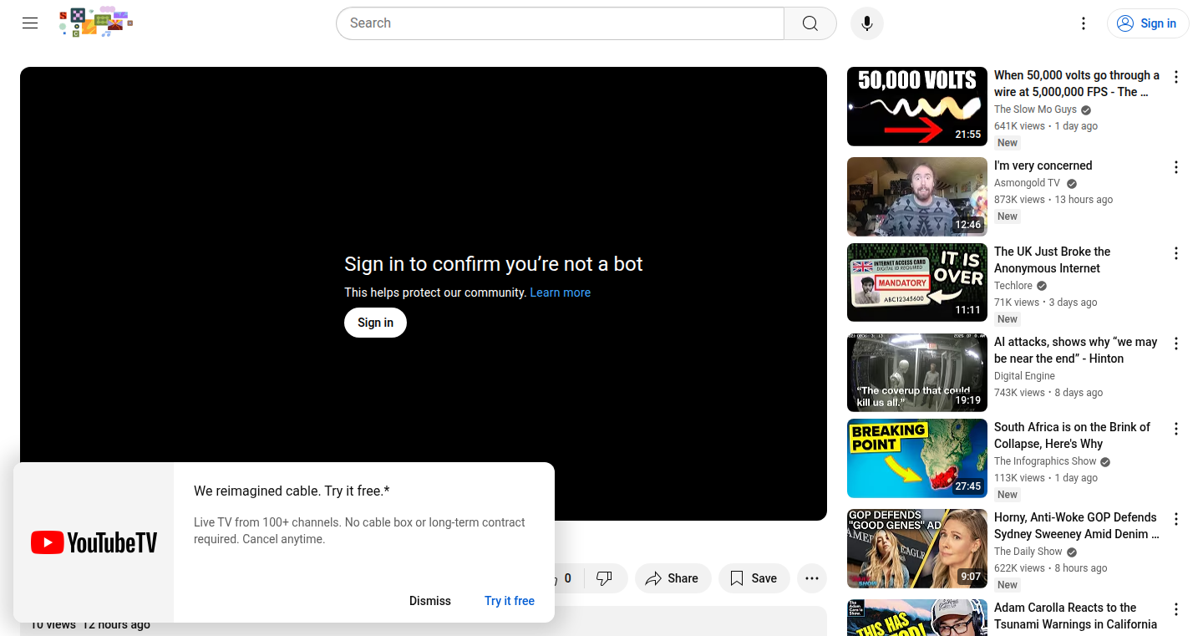Go to the YouTube home logo
1203x636 pixels.
pos(96,23)
